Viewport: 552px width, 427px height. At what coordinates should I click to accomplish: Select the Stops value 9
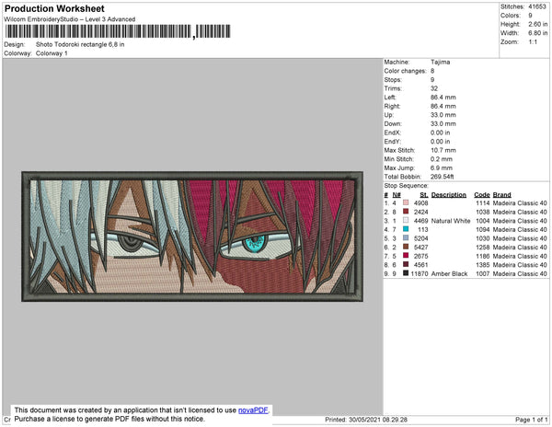(432, 79)
